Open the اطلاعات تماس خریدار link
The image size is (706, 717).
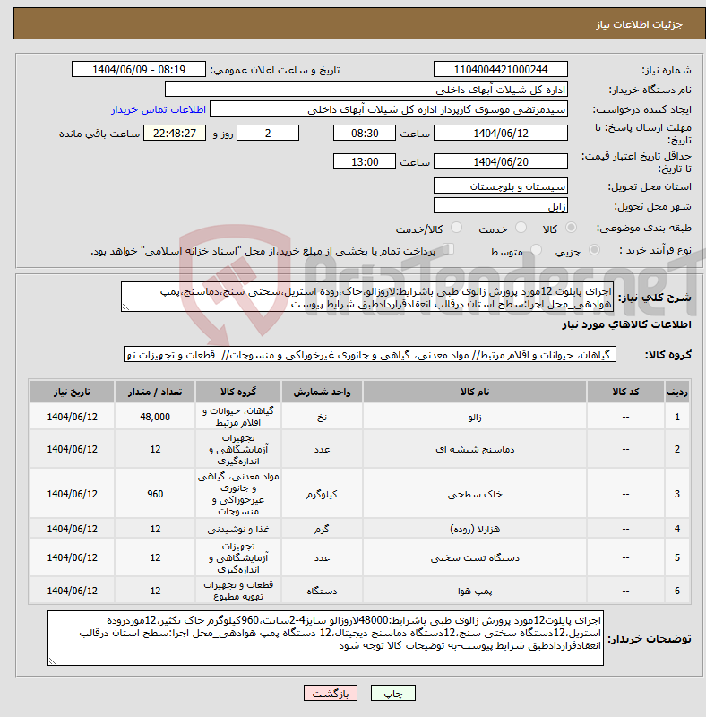tap(159, 109)
